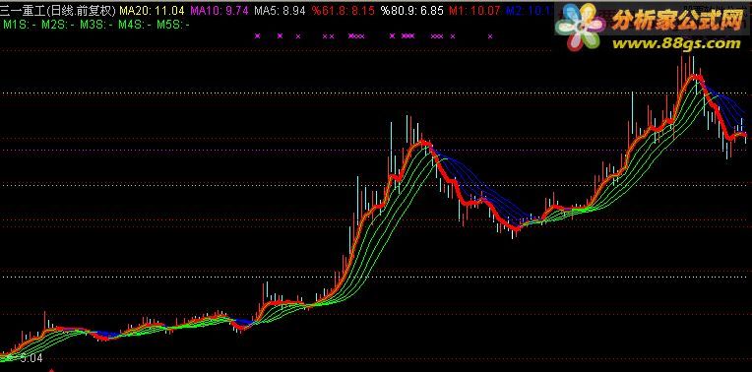Click the red triangle marker at chart bottom
752x372 pixels.
[x=52, y=370]
